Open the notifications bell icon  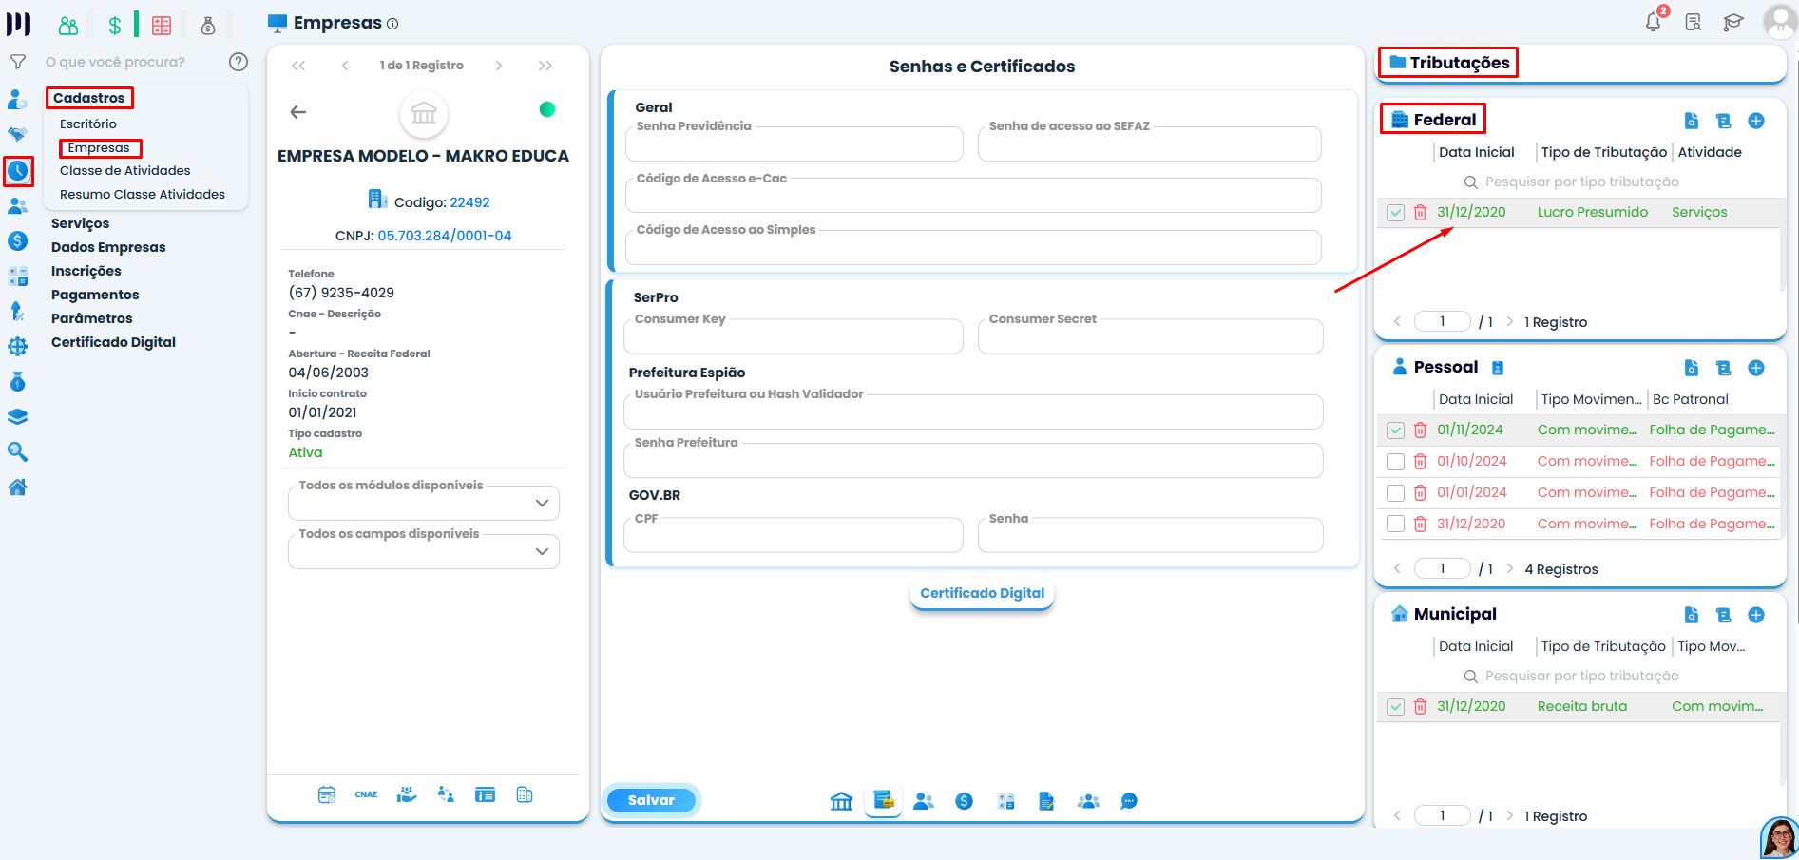coord(1654,23)
